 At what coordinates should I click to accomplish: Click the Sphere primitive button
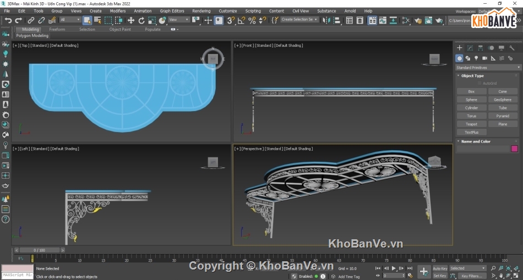pyautogui.click(x=471, y=100)
